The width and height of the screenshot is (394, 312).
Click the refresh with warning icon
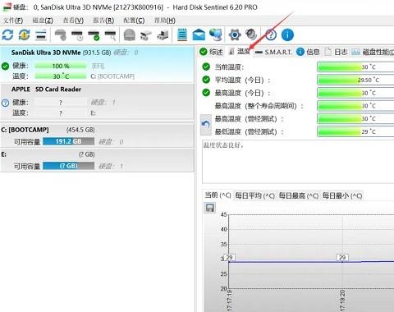click(24, 34)
